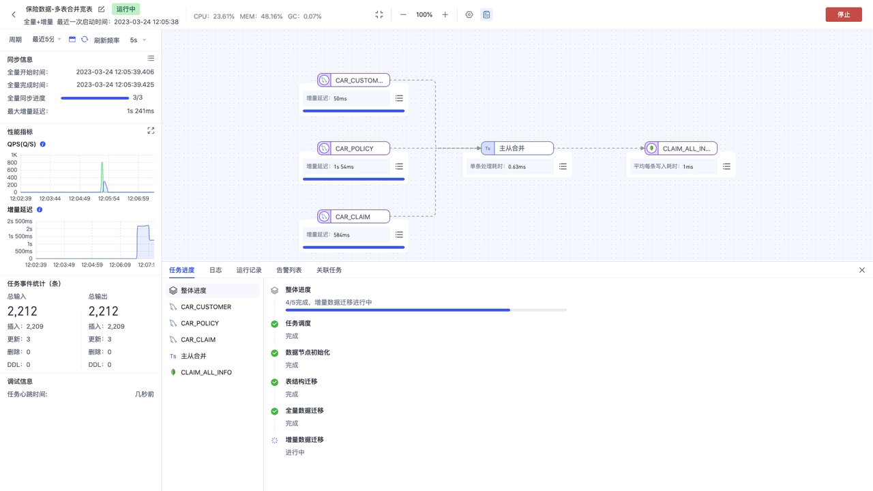Click the QPS(Q/S) info icon

[x=43, y=145]
